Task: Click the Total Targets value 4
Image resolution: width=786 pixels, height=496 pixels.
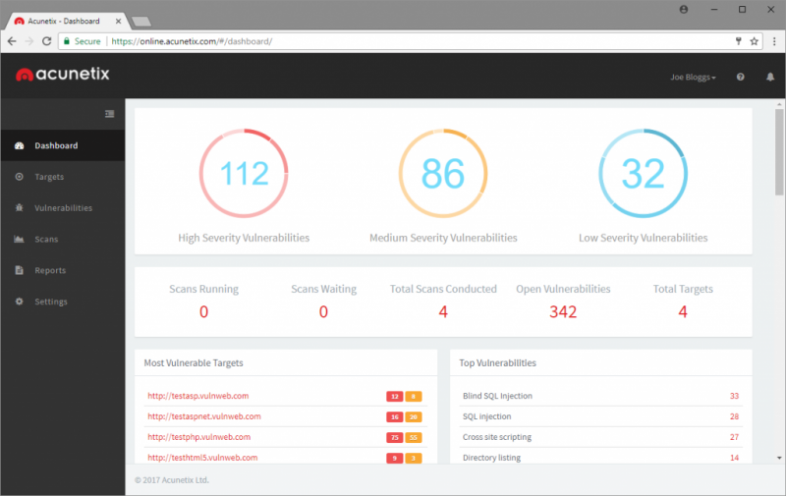Action: tap(683, 312)
